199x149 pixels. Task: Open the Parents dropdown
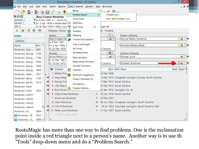point(34,23)
